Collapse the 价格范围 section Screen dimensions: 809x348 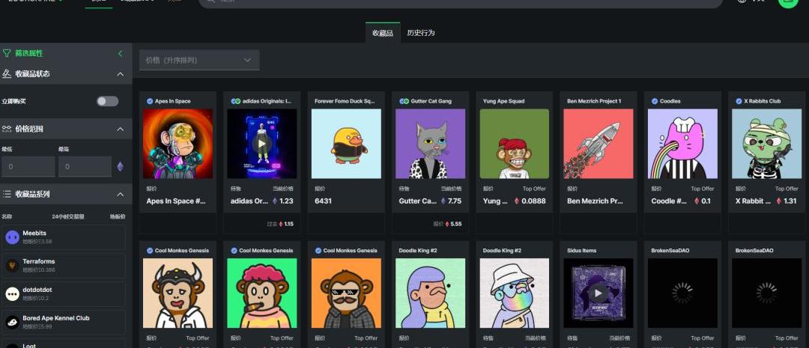click(x=120, y=129)
